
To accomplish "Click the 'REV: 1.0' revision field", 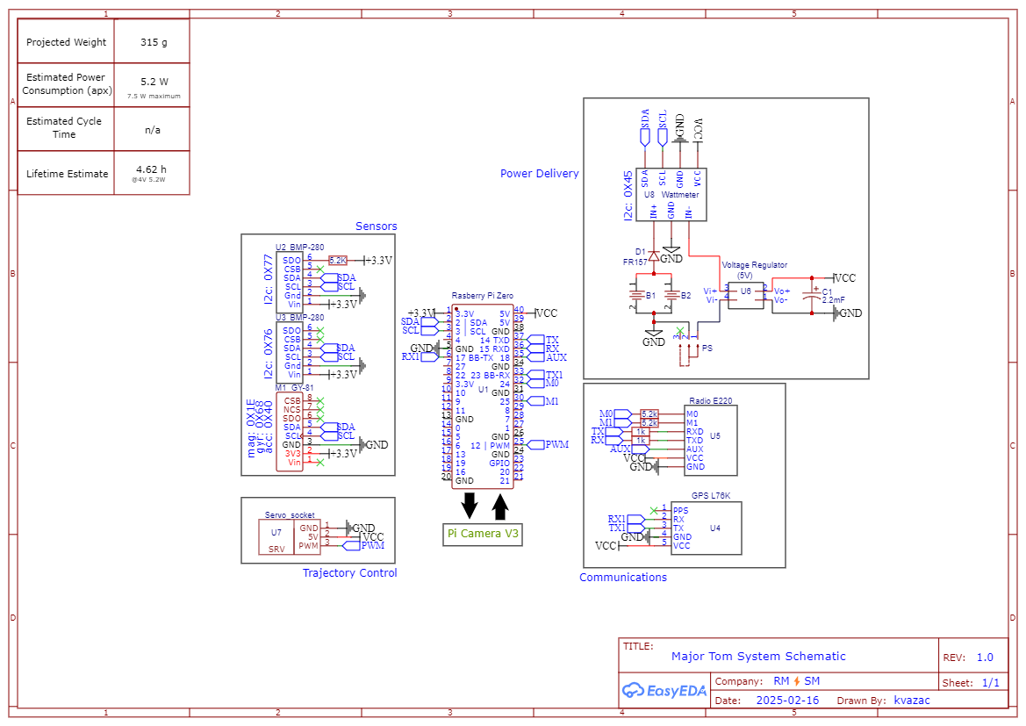I will coord(968,658).
